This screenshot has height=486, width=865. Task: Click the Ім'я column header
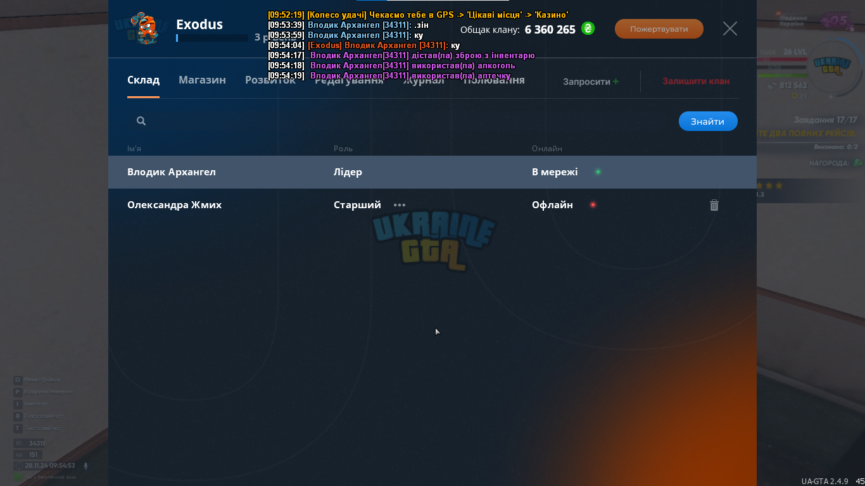click(x=134, y=149)
